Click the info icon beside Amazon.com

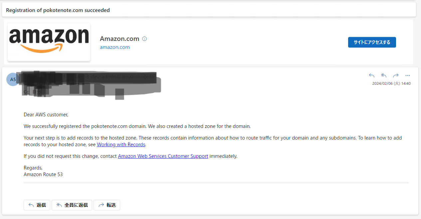coord(144,39)
